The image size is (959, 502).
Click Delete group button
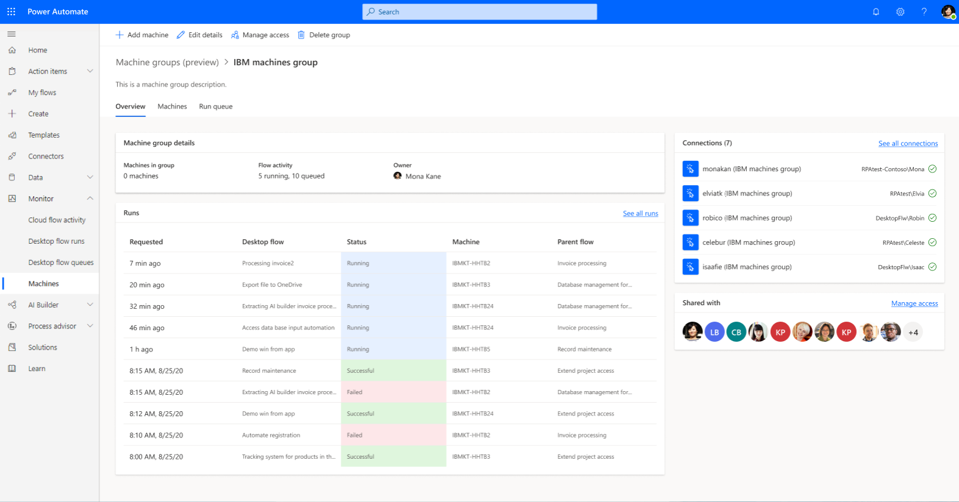324,35
